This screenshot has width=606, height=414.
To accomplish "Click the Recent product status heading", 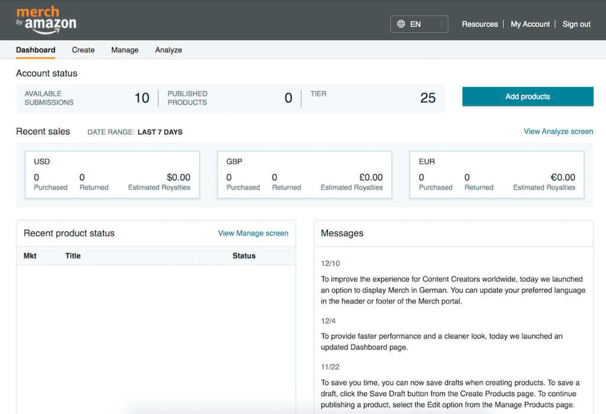I will pos(69,233).
